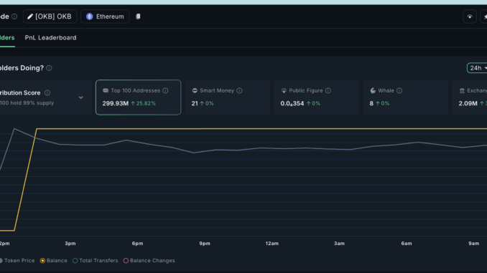
Task: Select the Public Figure card
Action: click(316, 97)
